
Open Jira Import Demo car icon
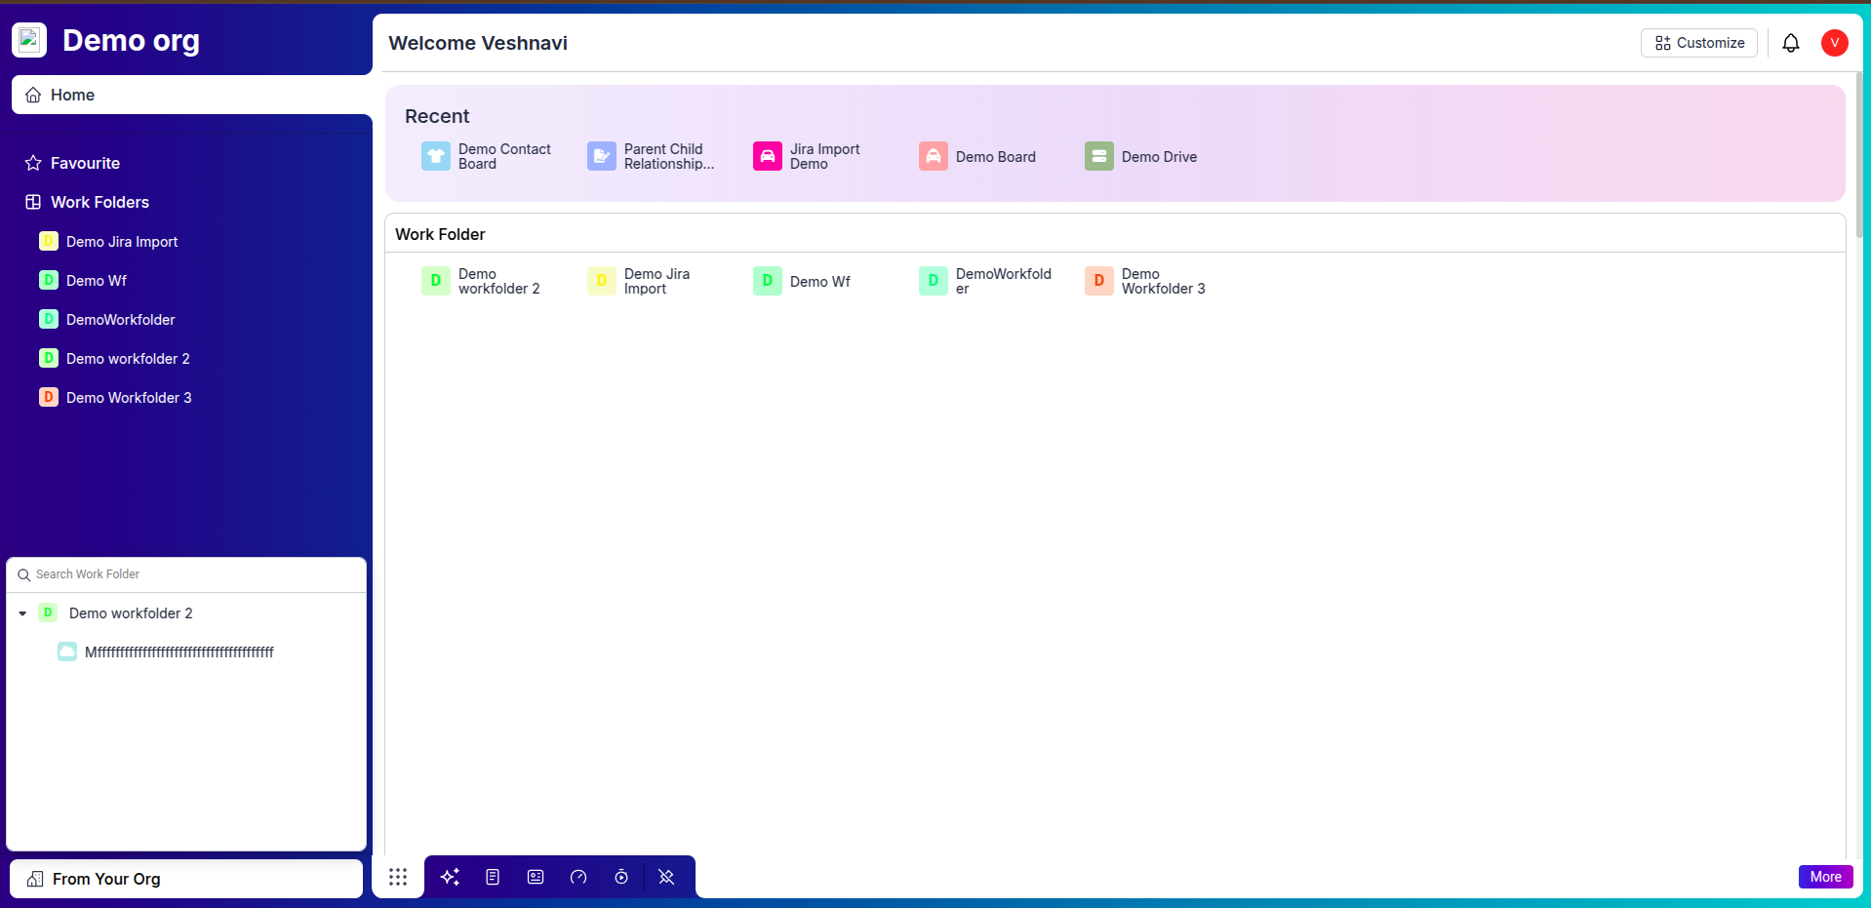tap(768, 156)
